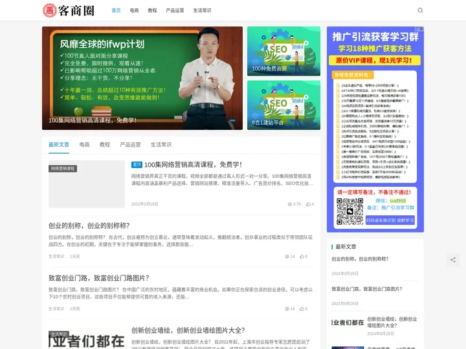Open article 致富创业门路,致富创业门路图片?

99,278
